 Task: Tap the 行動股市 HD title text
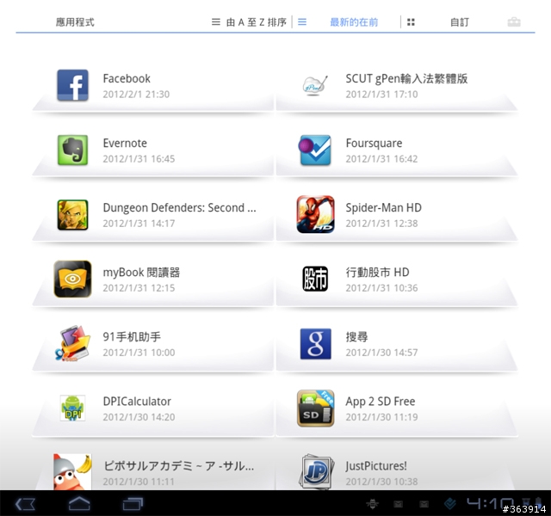tap(377, 272)
